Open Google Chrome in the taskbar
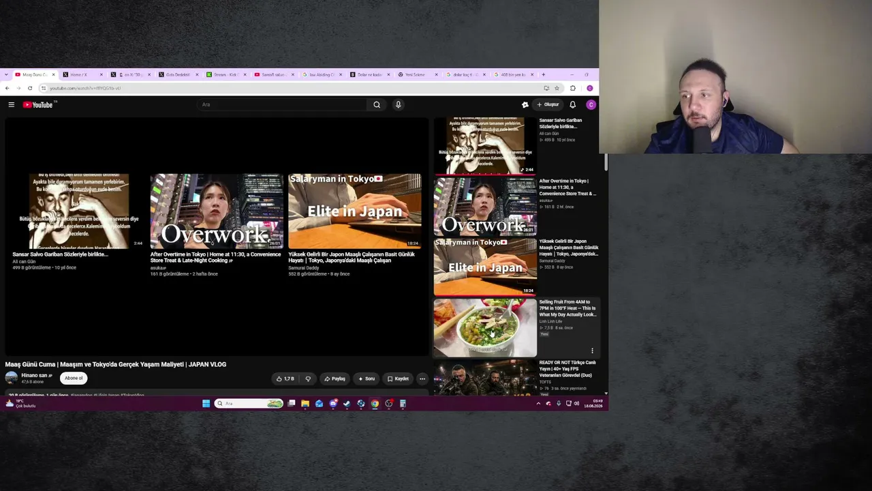 coord(375,404)
